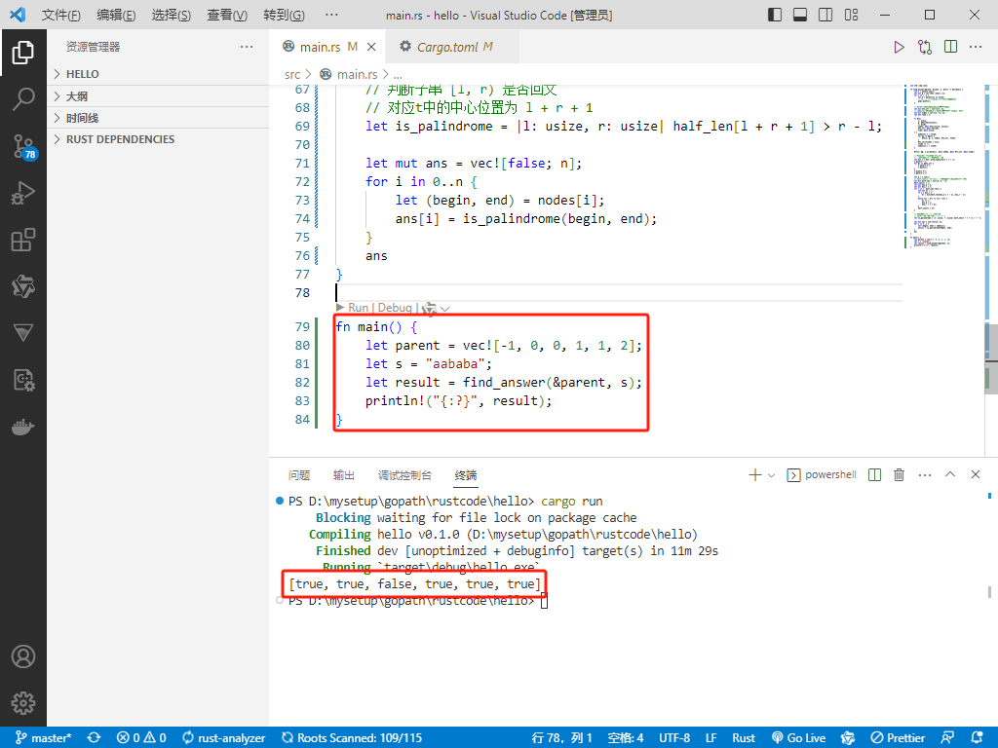Toggle secondary side bar layout icon
Screen dimensions: 998x748
coord(825,15)
